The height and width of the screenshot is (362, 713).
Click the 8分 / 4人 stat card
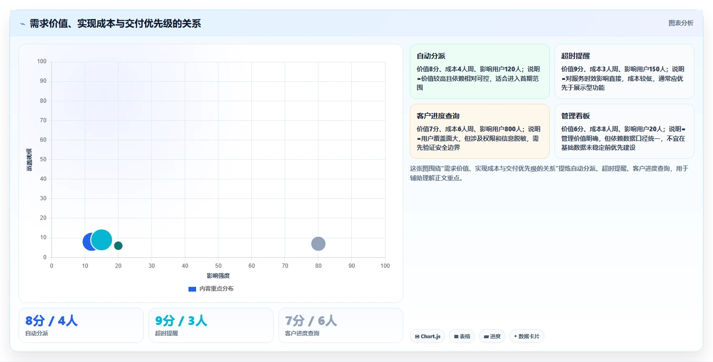point(81,325)
